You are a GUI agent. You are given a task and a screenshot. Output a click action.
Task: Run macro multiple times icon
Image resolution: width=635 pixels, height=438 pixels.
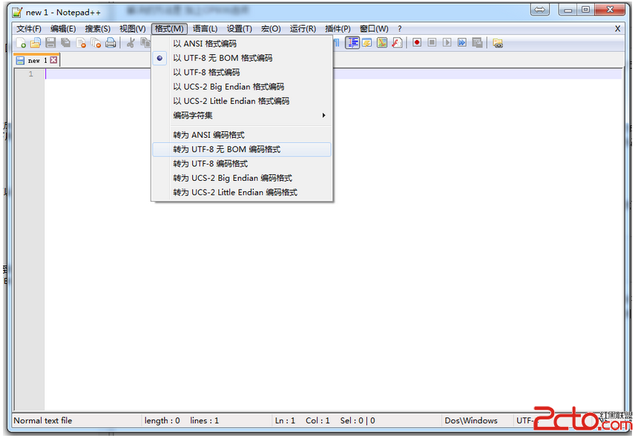tap(461, 42)
